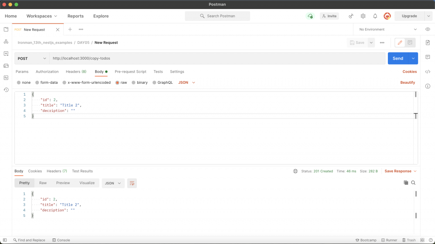Switch to the Tests tab
This screenshot has width=435, height=244.
pyautogui.click(x=158, y=71)
